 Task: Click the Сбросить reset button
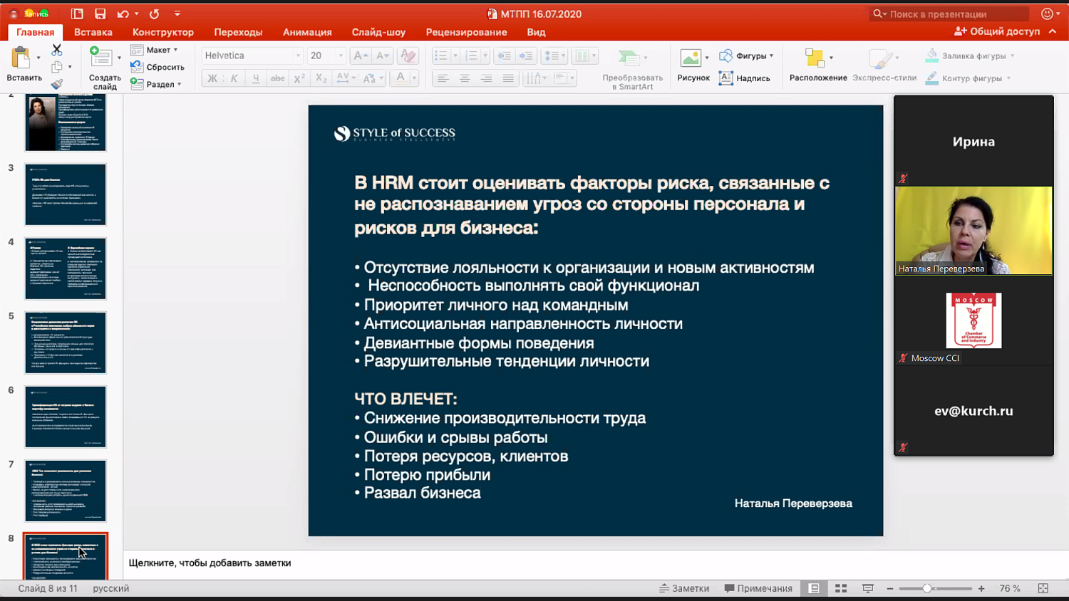[x=157, y=67]
